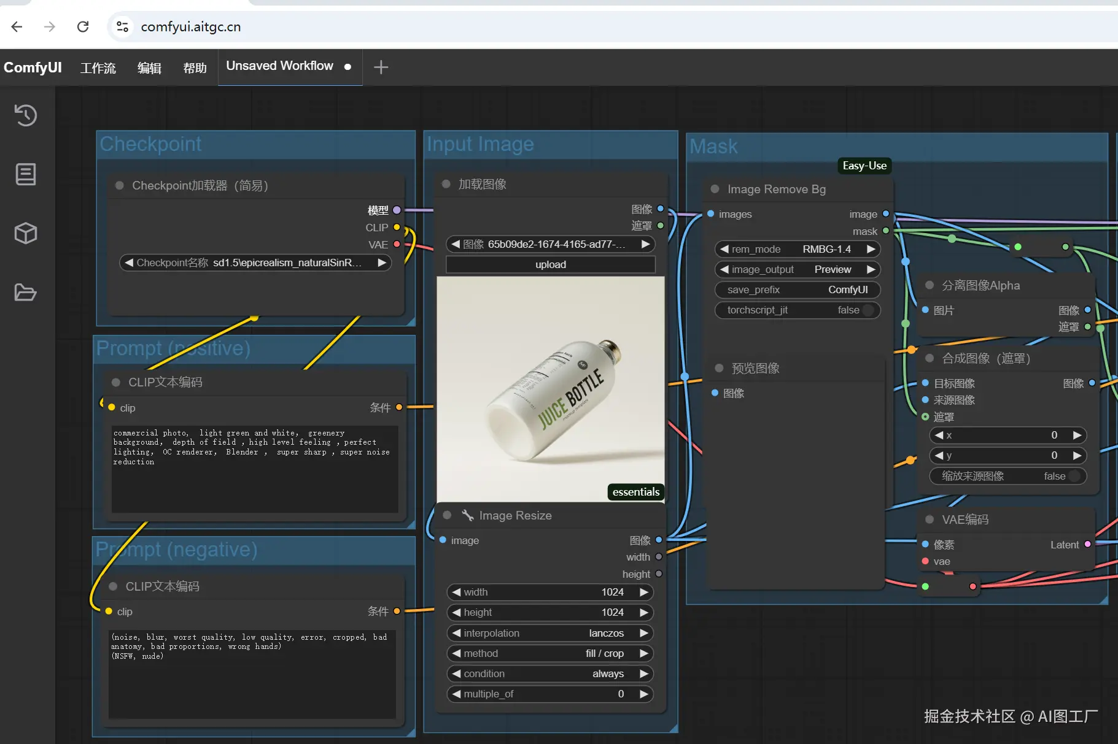Open the 帮助 menu
Image resolution: width=1118 pixels, height=744 pixels.
[195, 68]
